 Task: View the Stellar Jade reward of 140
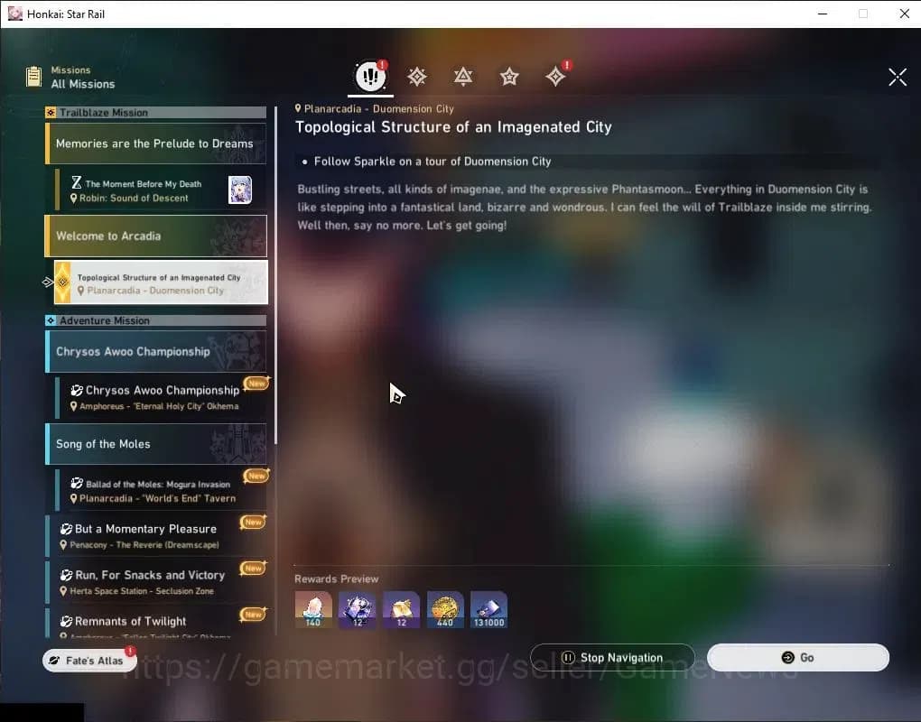tap(313, 609)
